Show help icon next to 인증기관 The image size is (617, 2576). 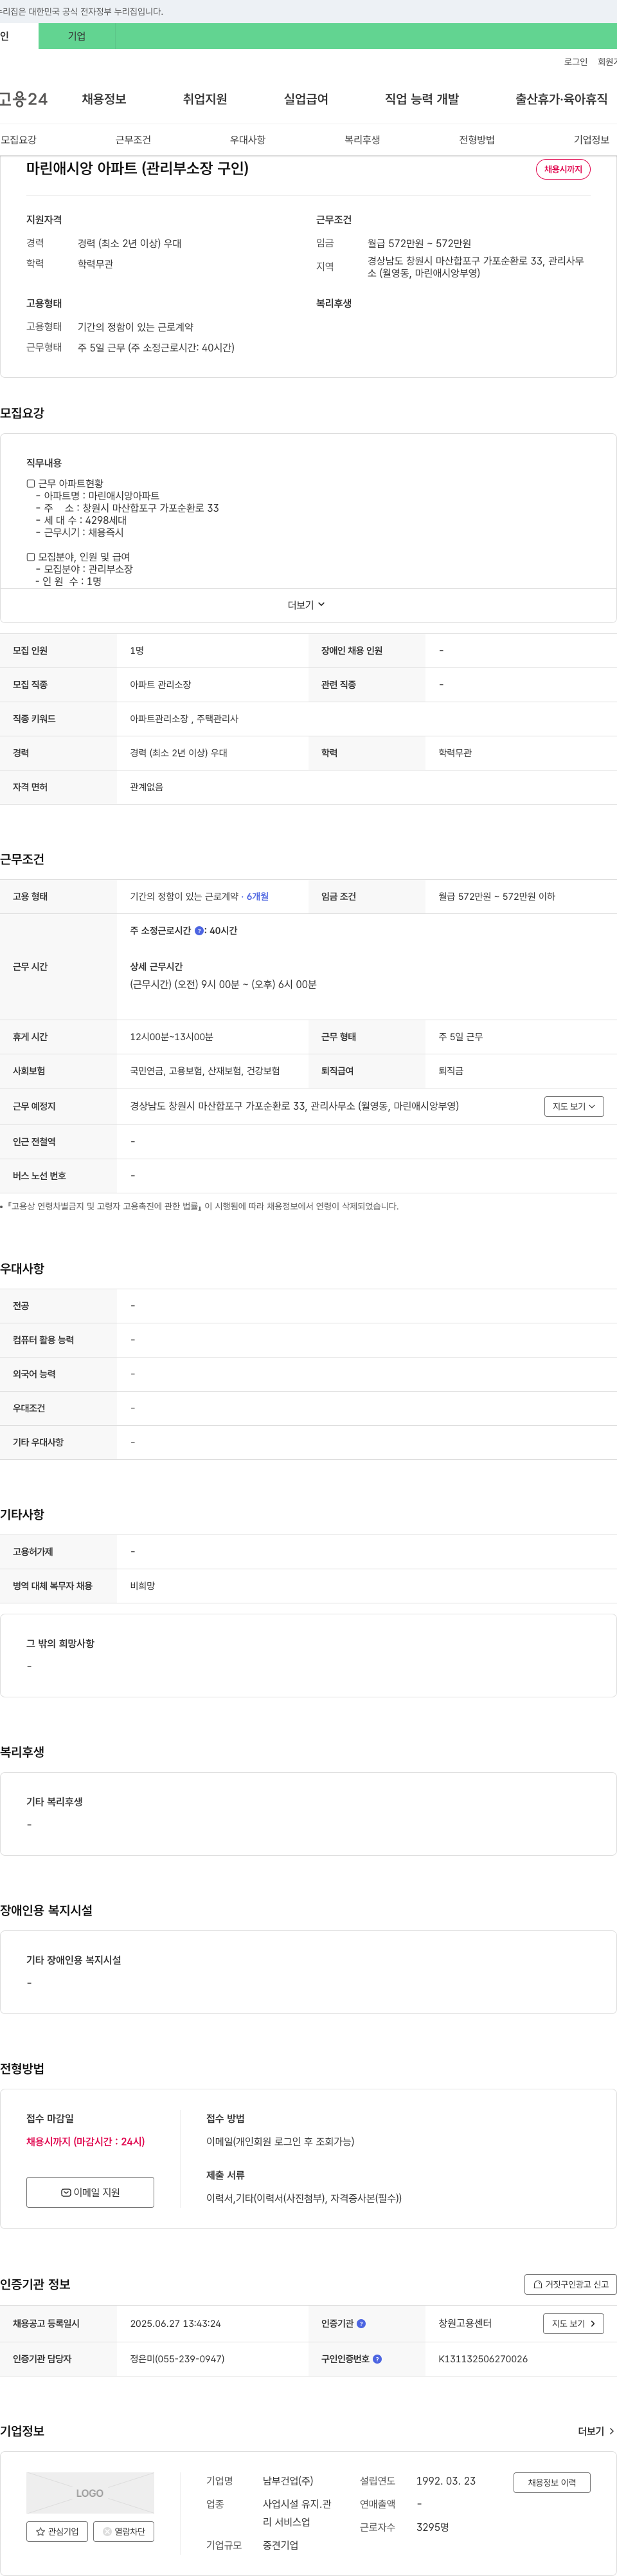coord(361,2324)
